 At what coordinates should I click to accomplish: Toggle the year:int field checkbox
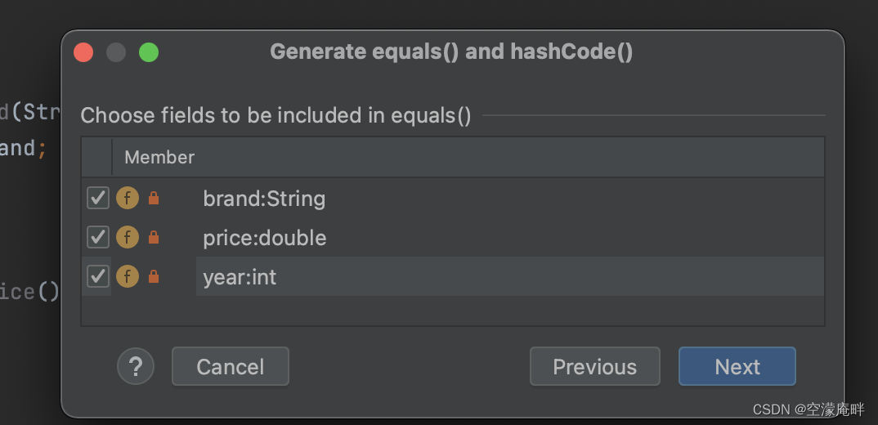pos(98,277)
